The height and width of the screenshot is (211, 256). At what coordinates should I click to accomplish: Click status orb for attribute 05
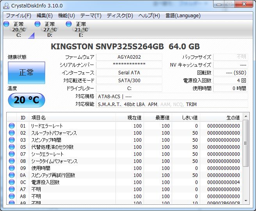(12, 147)
